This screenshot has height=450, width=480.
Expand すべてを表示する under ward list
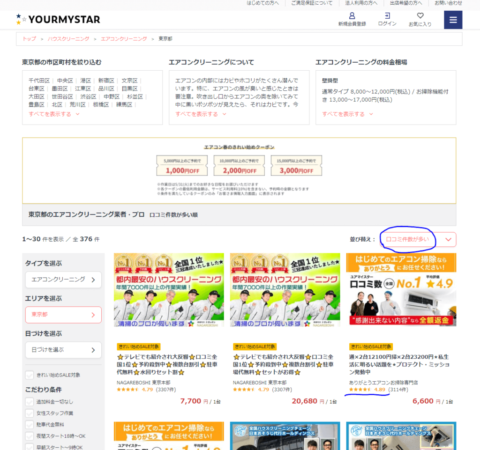pos(54,114)
